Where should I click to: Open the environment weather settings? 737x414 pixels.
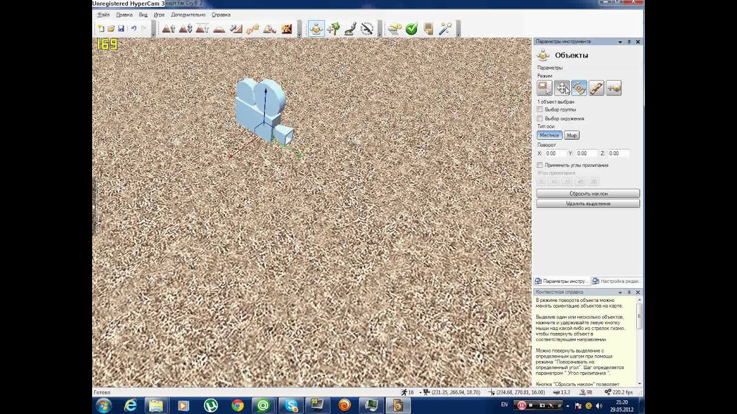394,29
